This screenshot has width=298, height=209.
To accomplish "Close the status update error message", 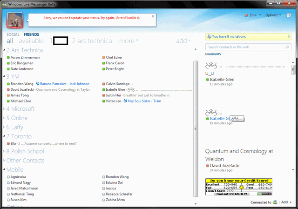I will click(153, 17).
